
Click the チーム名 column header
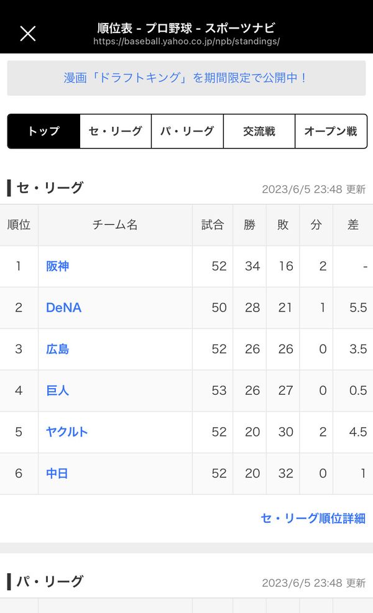(x=115, y=225)
